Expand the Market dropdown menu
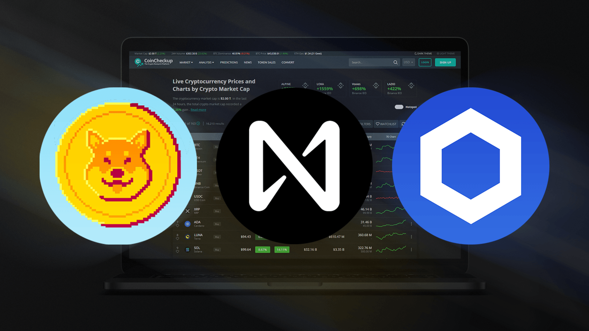This screenshot has height=331, width=589. coord(186,63)
